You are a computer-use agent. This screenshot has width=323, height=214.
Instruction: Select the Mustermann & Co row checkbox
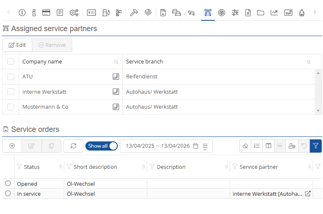pyautogui.click(x=11, y=107)
